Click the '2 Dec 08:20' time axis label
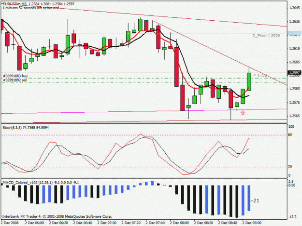 click(203, 223)
